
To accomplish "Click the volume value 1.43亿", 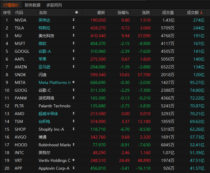I will pyautogui.click(x=168, y=20).
